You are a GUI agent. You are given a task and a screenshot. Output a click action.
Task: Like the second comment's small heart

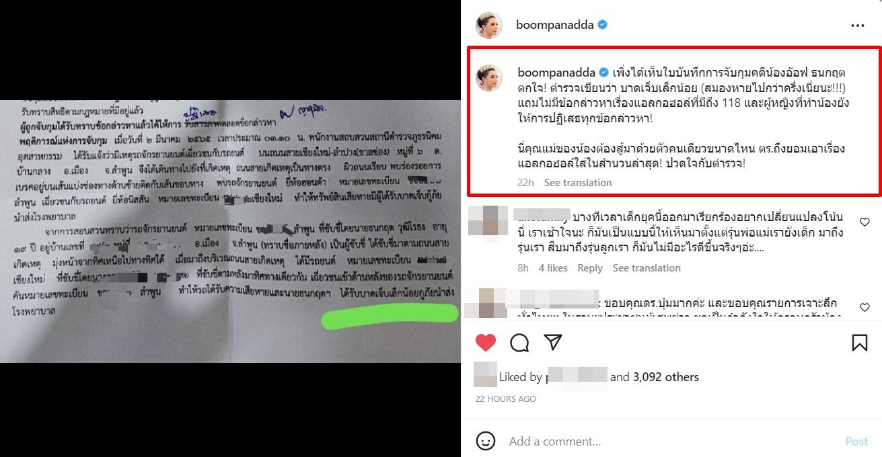(x=865, y=308)
